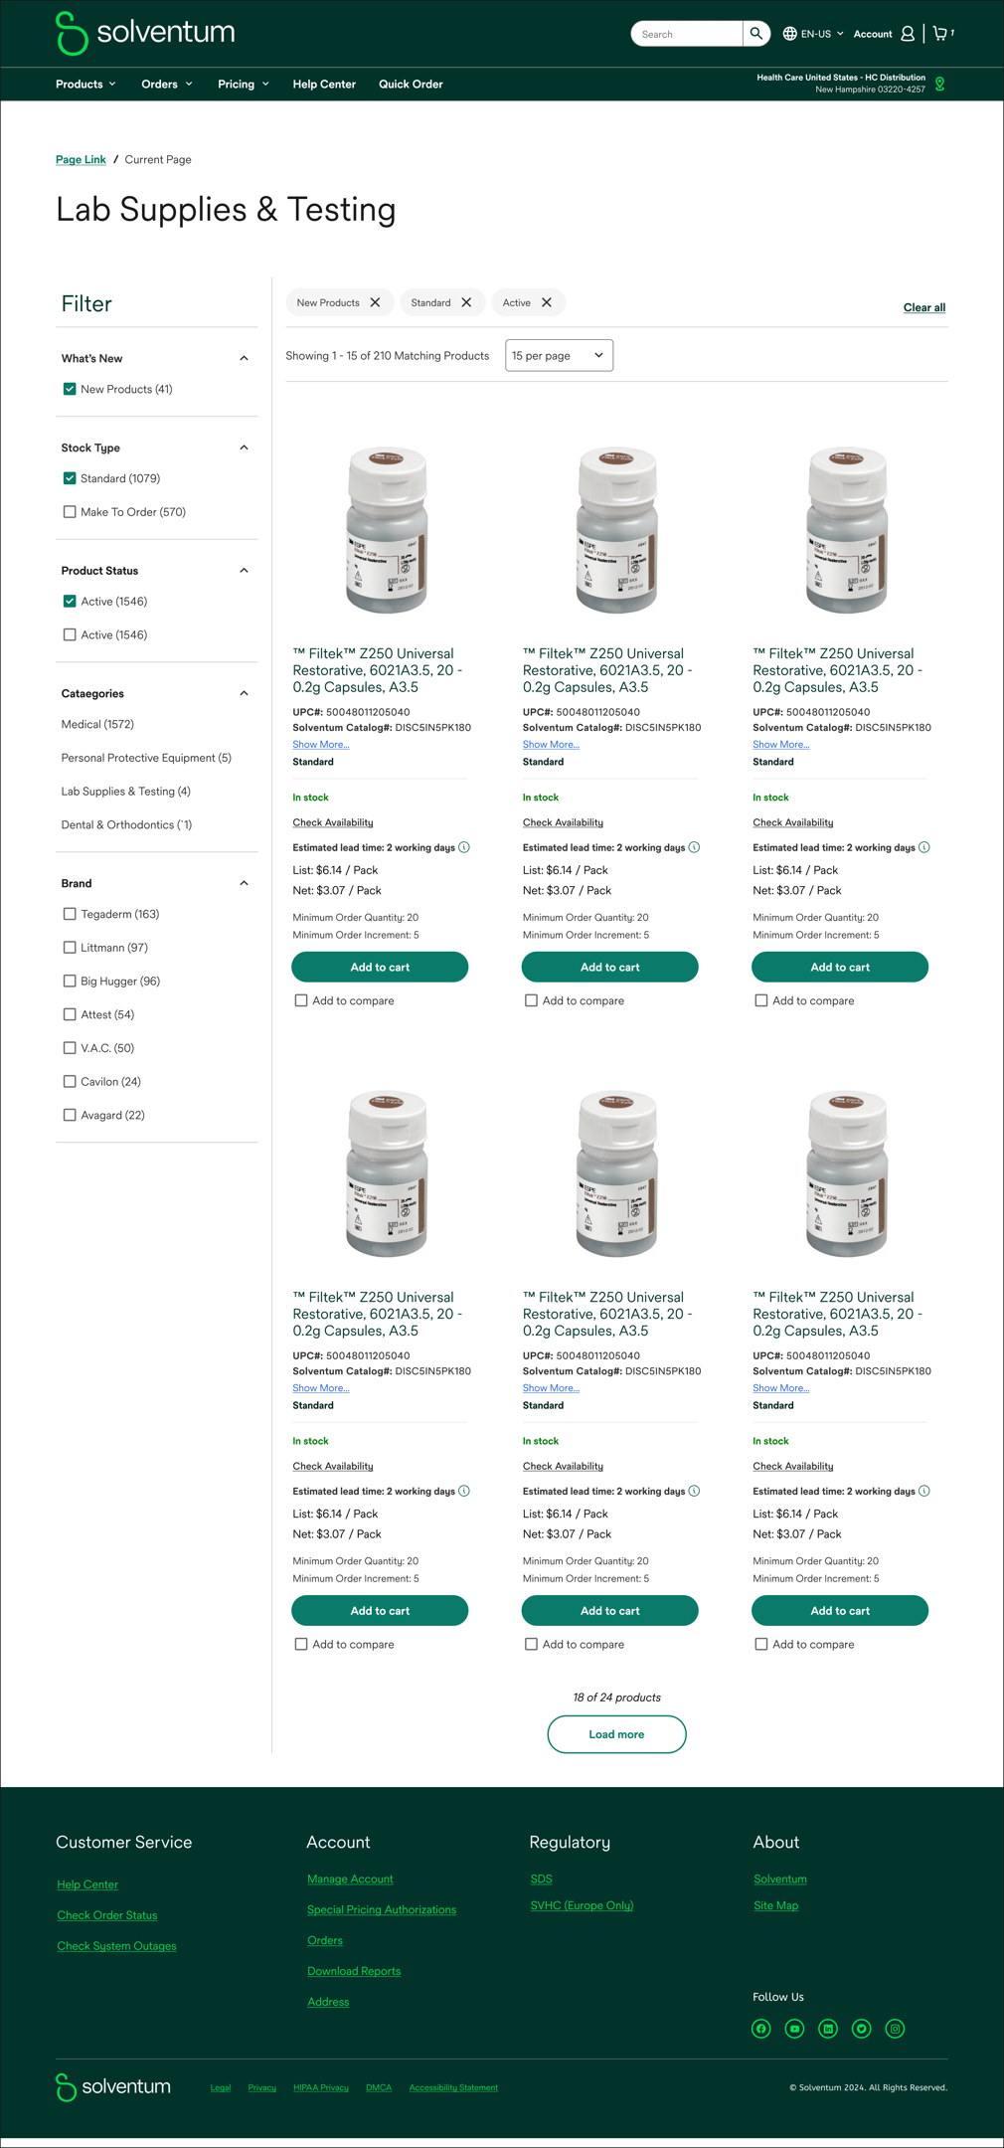Click the globe language icon

point(789,34)
